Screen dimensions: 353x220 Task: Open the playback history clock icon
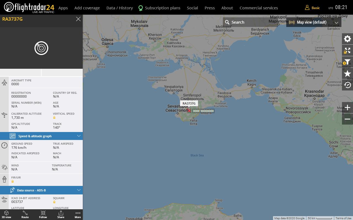pos(347,85)
